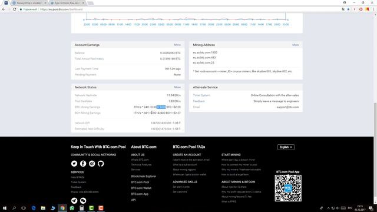Open the Twitter icon in footer
This screenshot has height=212, width=377.
coord(74,164)
